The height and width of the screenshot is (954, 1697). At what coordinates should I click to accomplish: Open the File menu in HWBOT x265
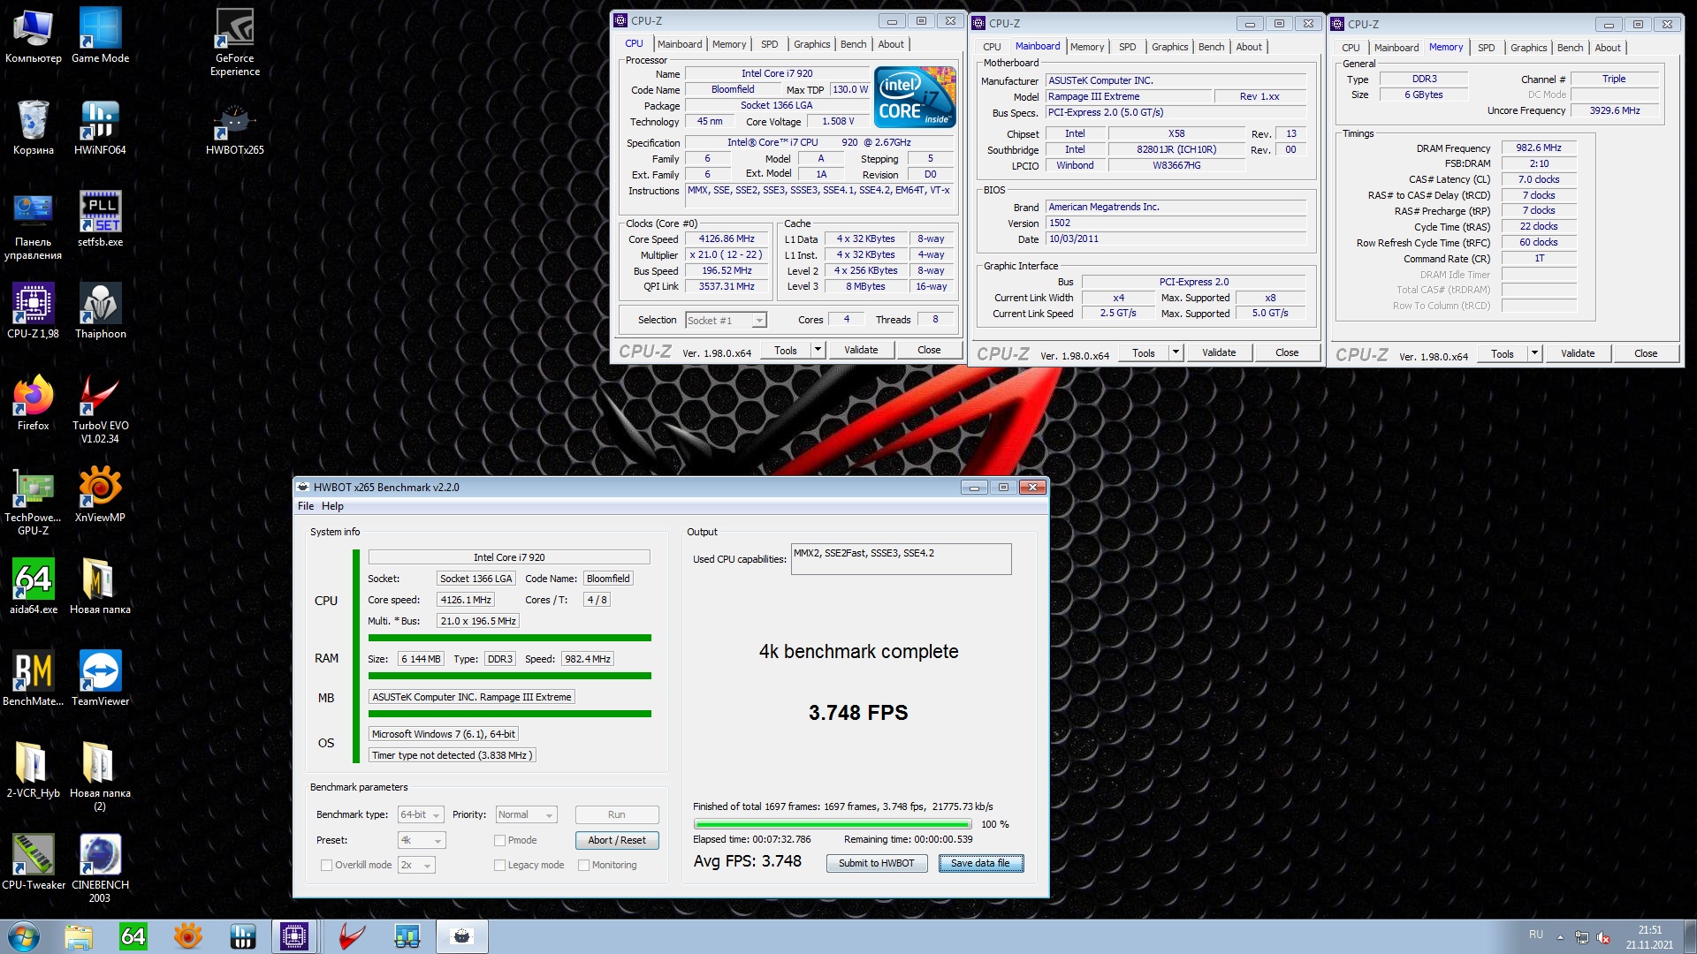pos(306,506)
